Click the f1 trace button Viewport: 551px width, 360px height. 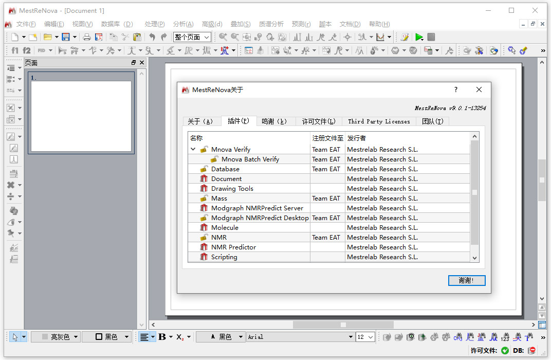coord(15,50)
